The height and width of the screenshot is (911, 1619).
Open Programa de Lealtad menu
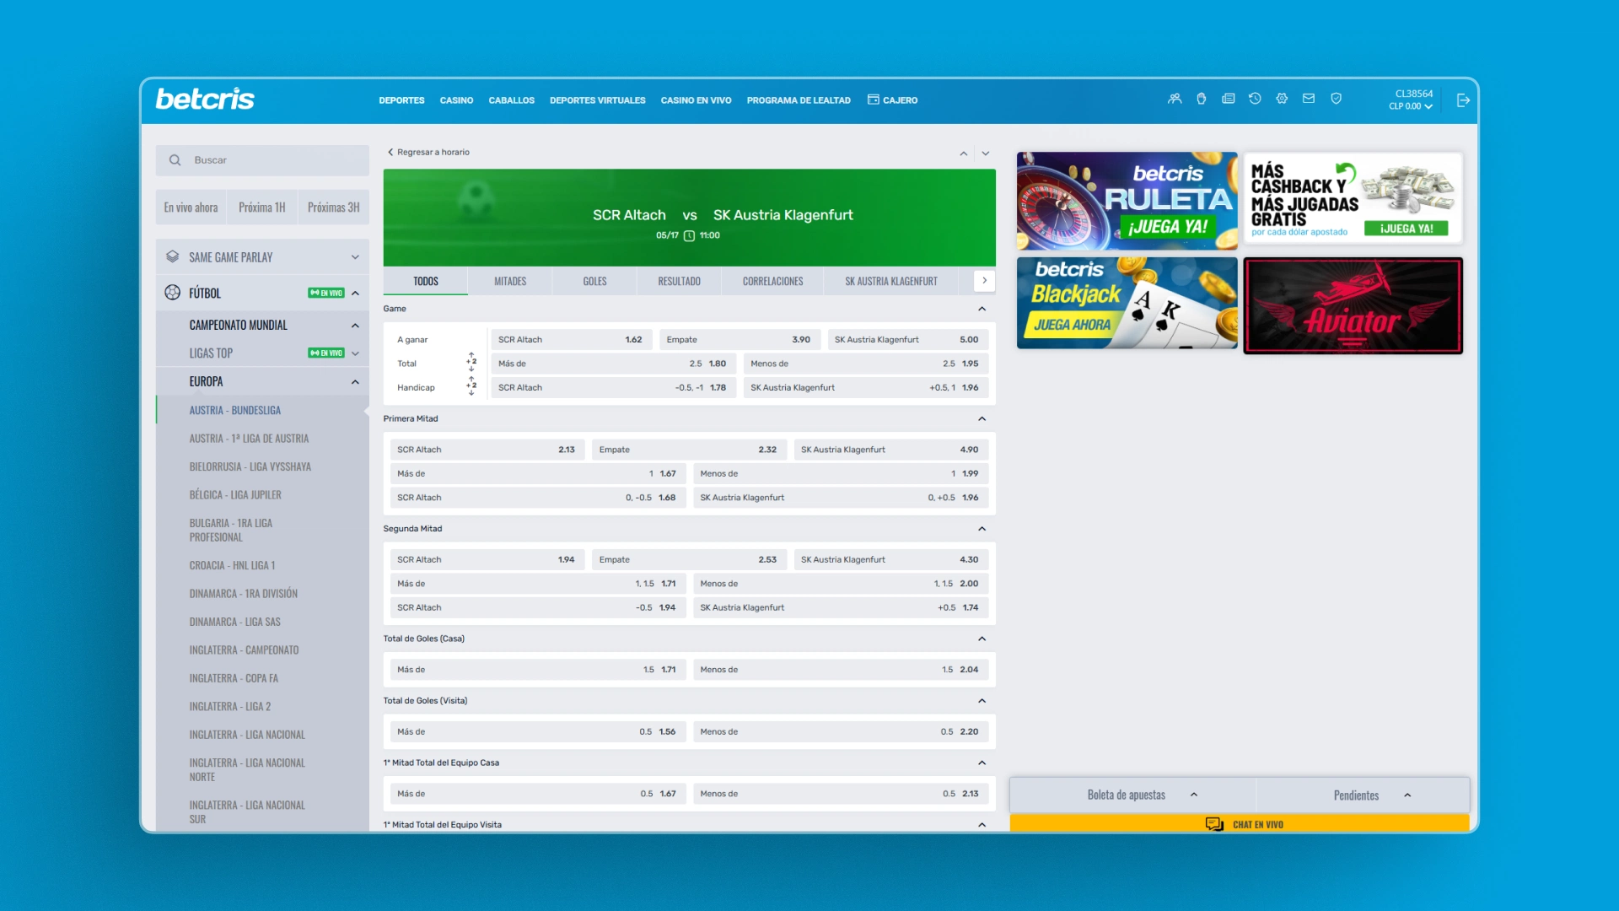click(799, 100)
